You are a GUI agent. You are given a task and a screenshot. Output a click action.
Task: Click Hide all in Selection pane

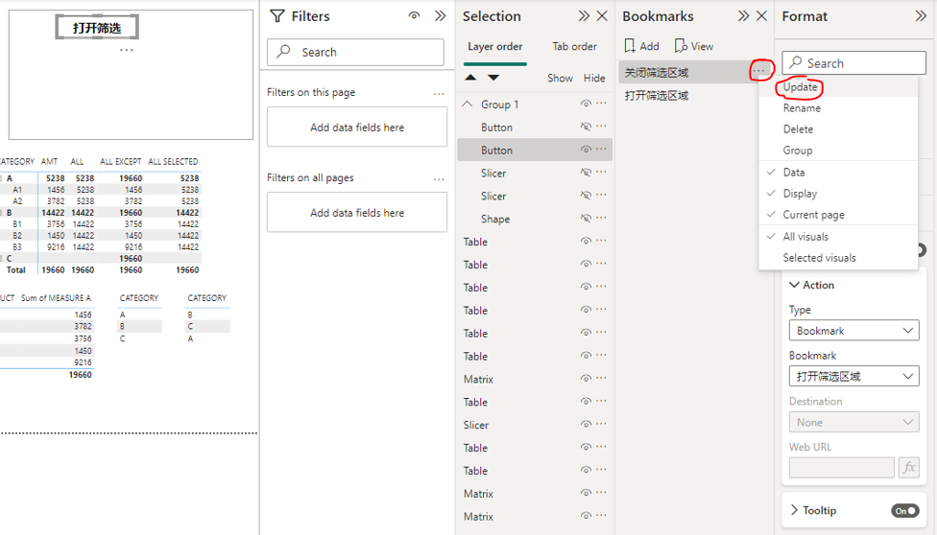tap(594, 78)
